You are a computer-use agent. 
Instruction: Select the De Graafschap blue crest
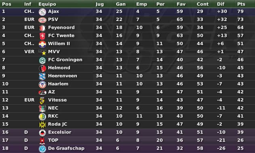pyautogui.click(x=42, y=149)
